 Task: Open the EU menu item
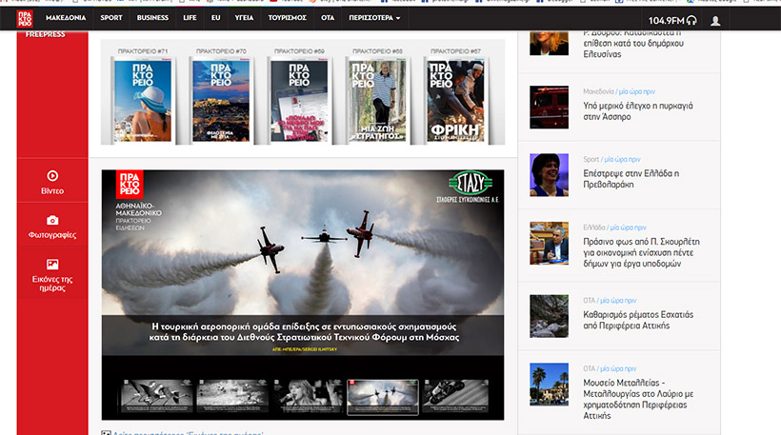pyautogui.click(x=215, y=18)
